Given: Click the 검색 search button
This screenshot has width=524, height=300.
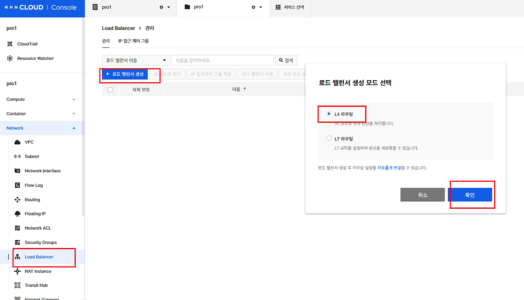Looking at the screenshot, I should point(286,60).
